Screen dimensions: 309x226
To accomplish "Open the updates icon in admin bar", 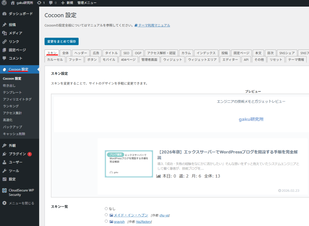I will tap(39, 3).
